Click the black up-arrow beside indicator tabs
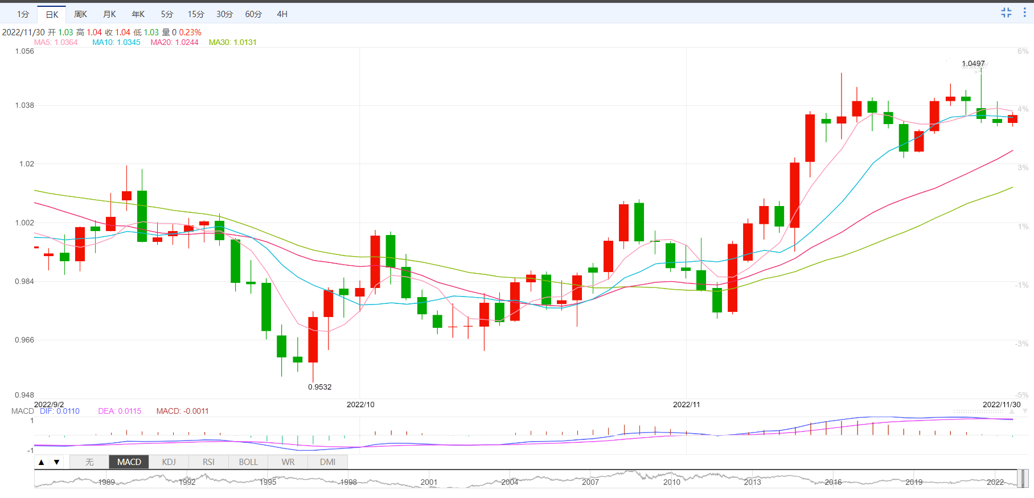Image resolution: width=1034 pixels, height=498 pixels. coord(42,462)
